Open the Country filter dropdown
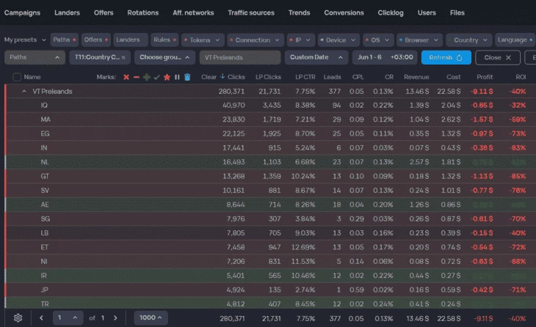536x327 pixels. 468,40
